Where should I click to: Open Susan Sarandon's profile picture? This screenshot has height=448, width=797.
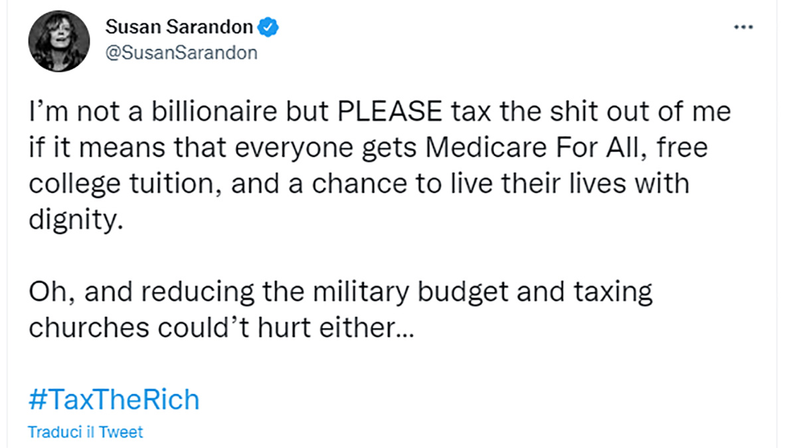coord(58,41)
